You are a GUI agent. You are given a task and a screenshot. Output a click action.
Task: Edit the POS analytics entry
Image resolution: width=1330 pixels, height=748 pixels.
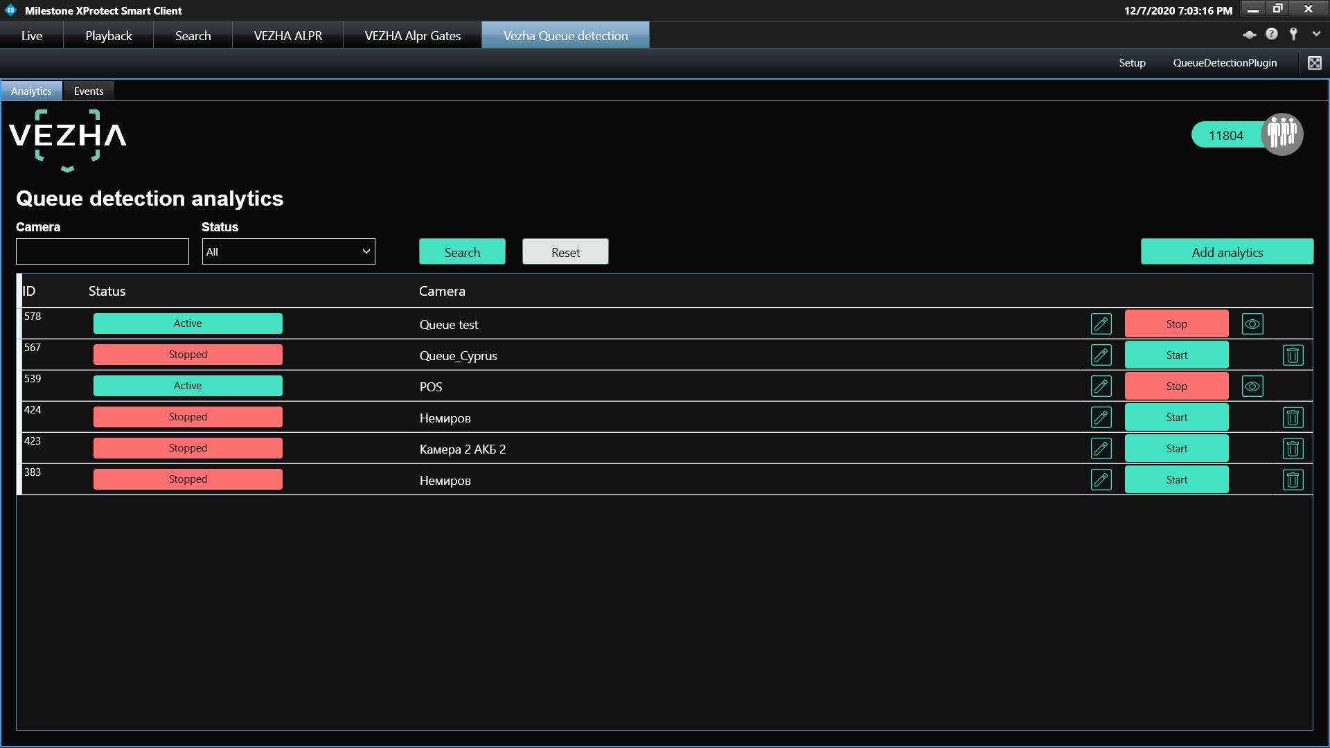point(1101,386)
